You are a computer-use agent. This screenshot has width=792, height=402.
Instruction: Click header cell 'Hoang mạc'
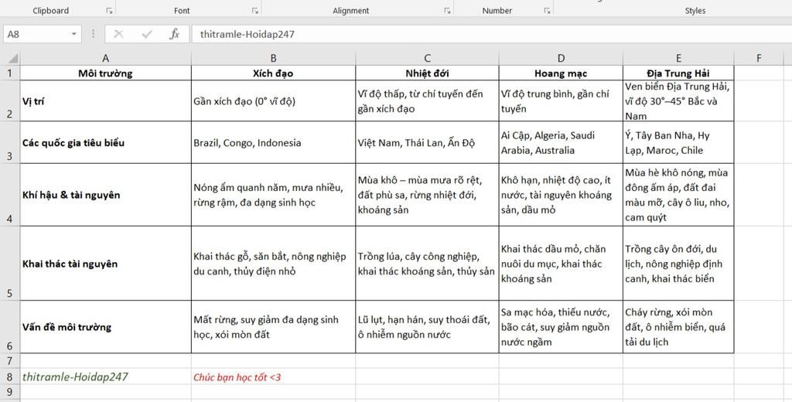point(561,73)
